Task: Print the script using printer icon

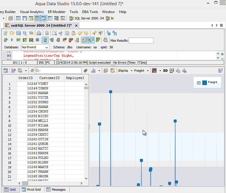Action: pos(39,33)
